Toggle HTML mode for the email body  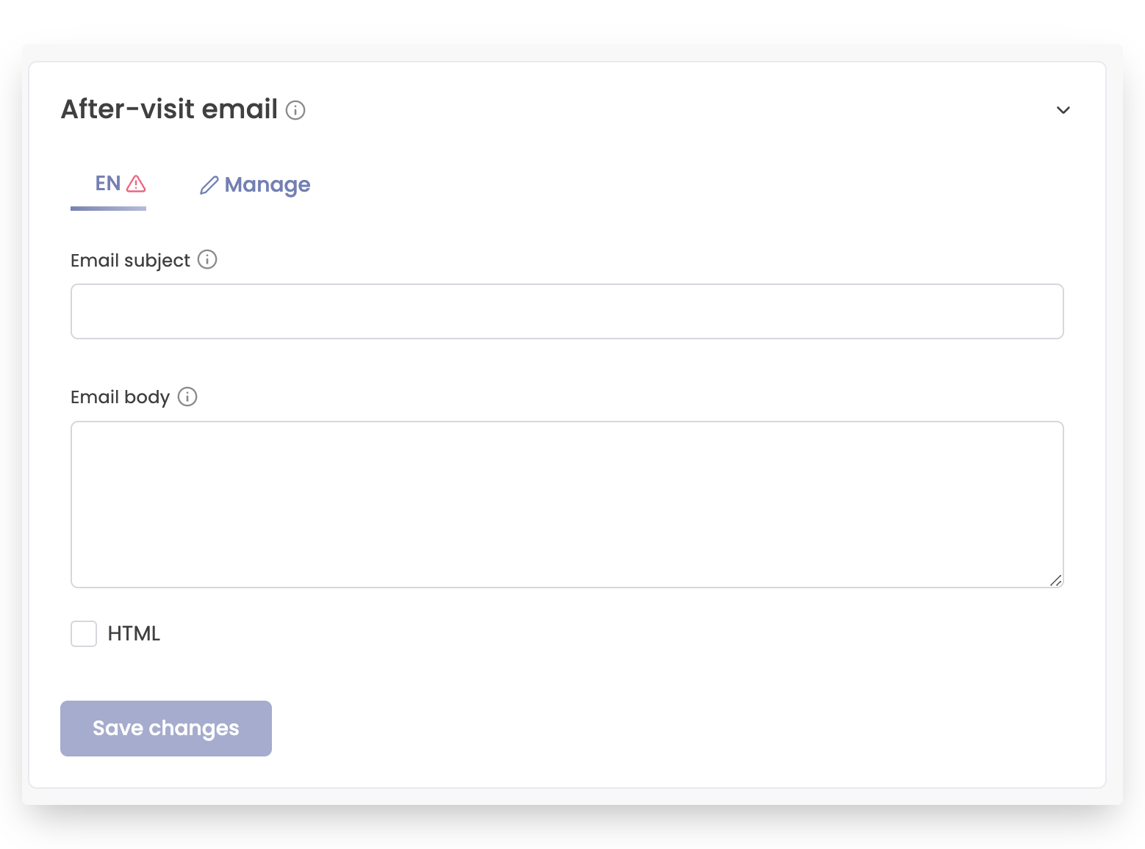point(84,633)
